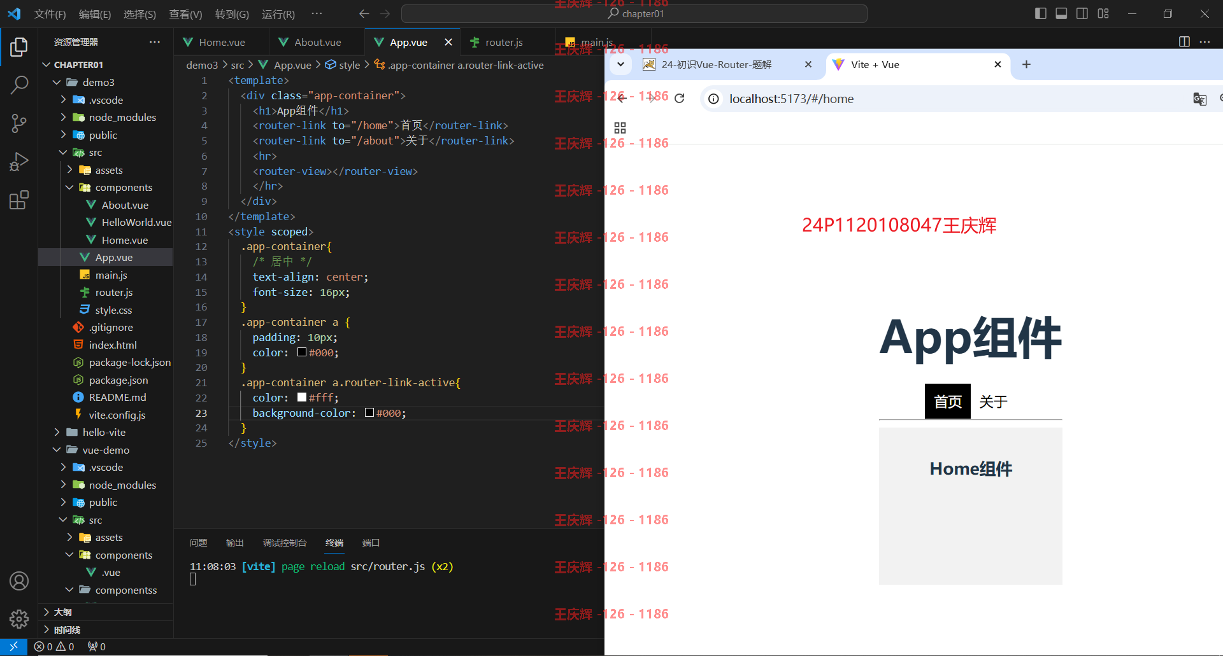Image resolution: width=1223 pixels, height=656 pixels.
Task: Open editor more actions ellipsis
Action: click(1205, 42)
